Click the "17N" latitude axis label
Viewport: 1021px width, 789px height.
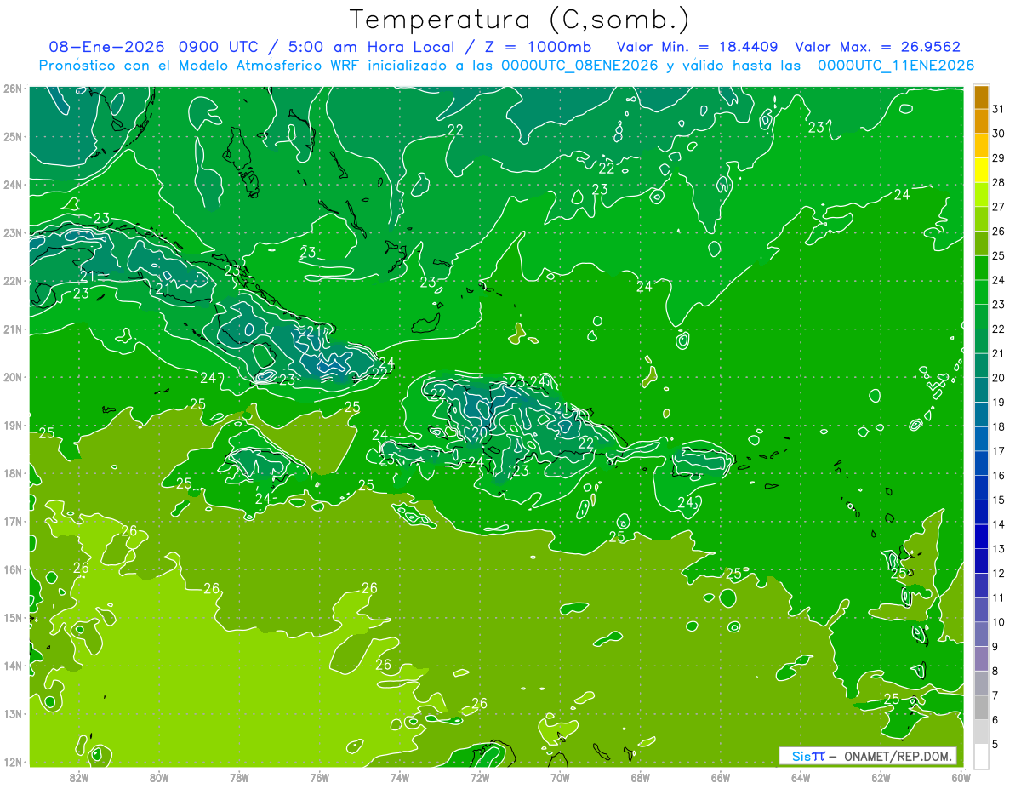(x=12, y=521)
